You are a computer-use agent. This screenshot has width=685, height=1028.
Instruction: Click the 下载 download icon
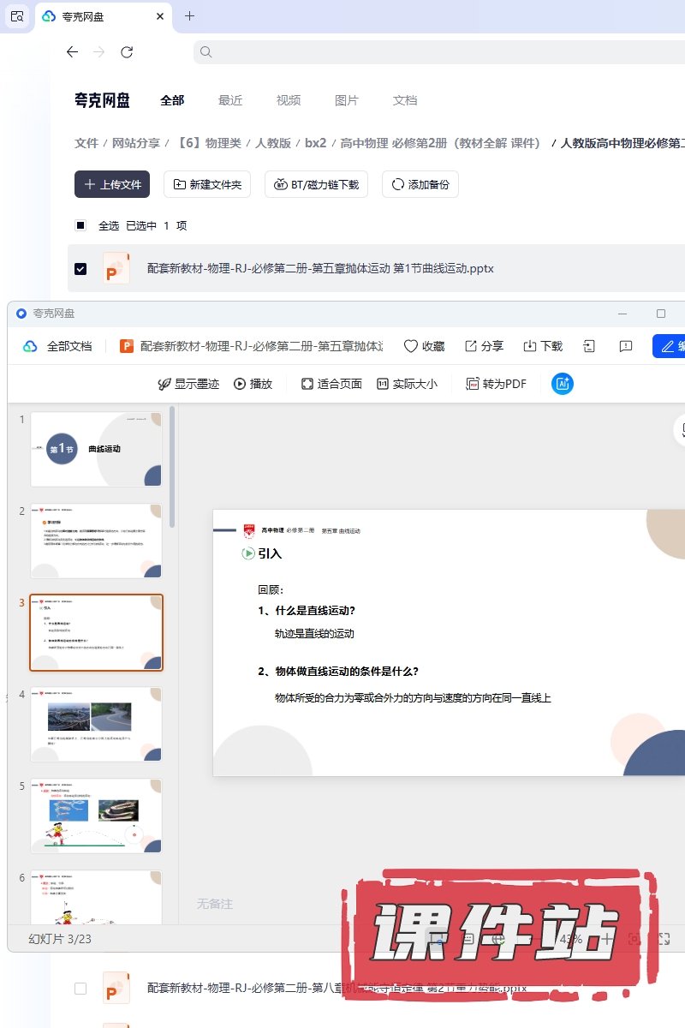(x=530, y=346)
